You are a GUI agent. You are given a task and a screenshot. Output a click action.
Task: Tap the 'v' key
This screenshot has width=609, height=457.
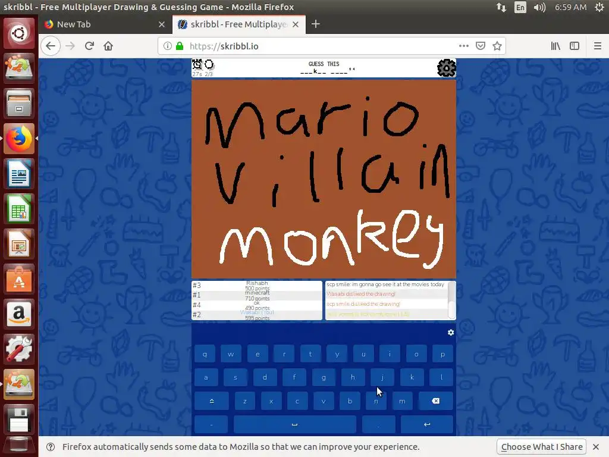coord(324,400)
